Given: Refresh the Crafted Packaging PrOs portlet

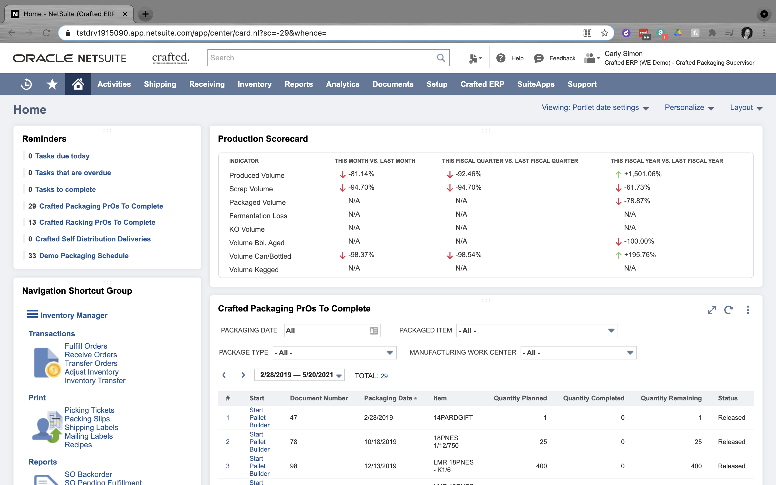Looking at the screenshot, I should [729, 310].
